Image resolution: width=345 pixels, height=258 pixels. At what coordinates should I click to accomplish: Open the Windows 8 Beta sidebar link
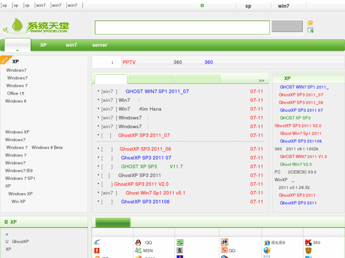47,147
